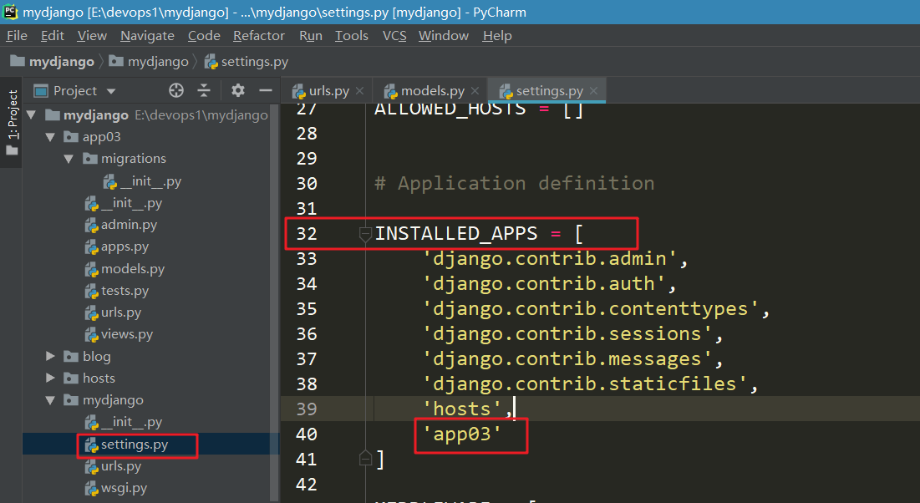Select the settings.py editor tab

pyautogui.click(x=547, y=91)
